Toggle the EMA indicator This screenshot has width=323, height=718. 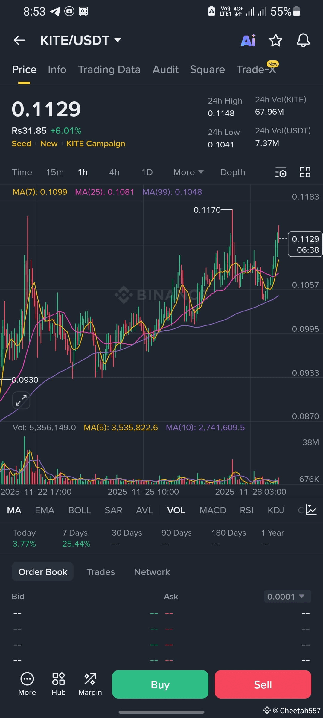(x=45, y=510)
